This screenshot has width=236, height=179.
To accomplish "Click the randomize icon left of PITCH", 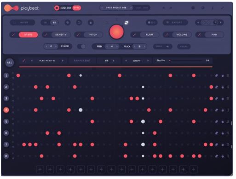I will (x=78, y=35).
